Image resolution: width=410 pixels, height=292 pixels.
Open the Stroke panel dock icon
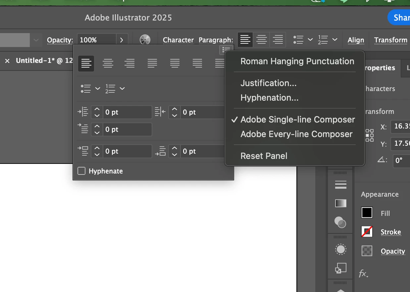pos(341,185)
